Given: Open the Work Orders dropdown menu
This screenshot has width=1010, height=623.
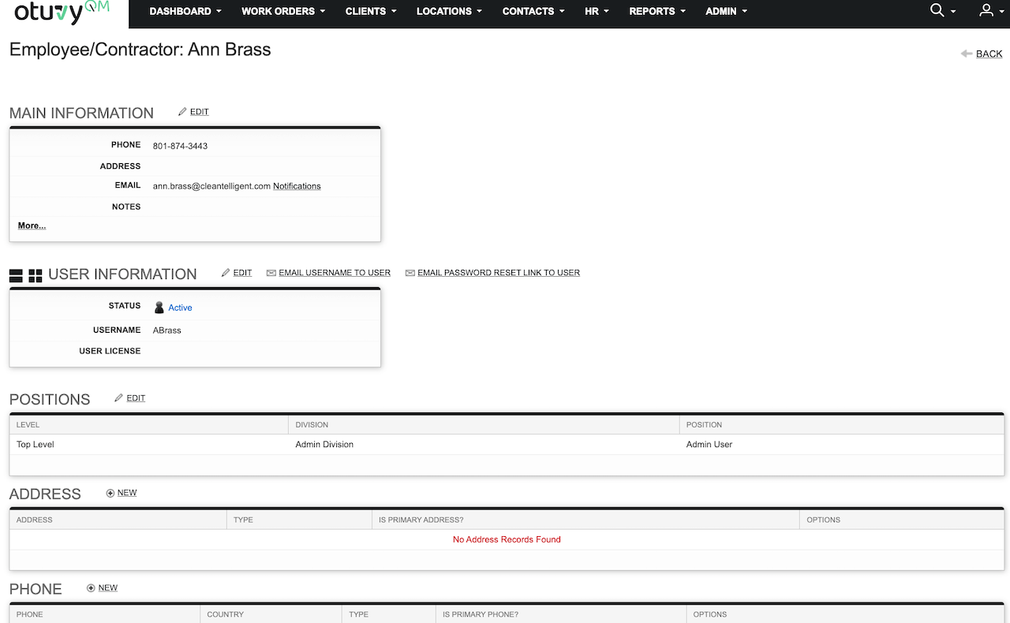Looking at the screenshot, I should click(283, 11).
